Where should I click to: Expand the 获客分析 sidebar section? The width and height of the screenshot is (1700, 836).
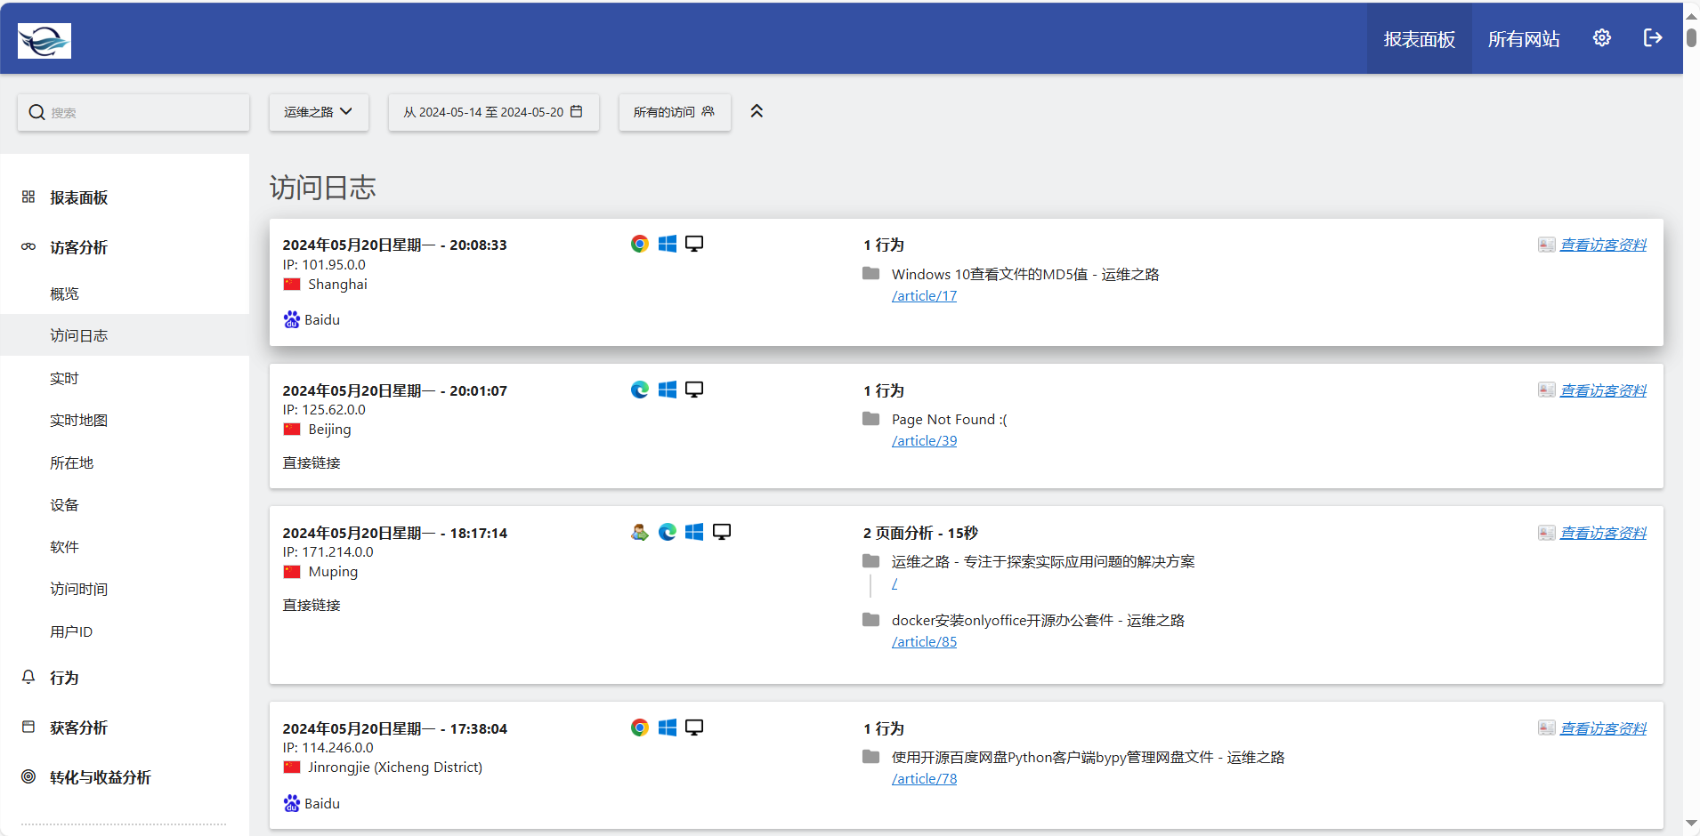coord(78,727)
